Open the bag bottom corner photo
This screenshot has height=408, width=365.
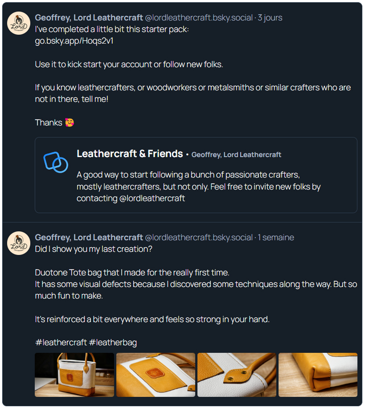318,375
